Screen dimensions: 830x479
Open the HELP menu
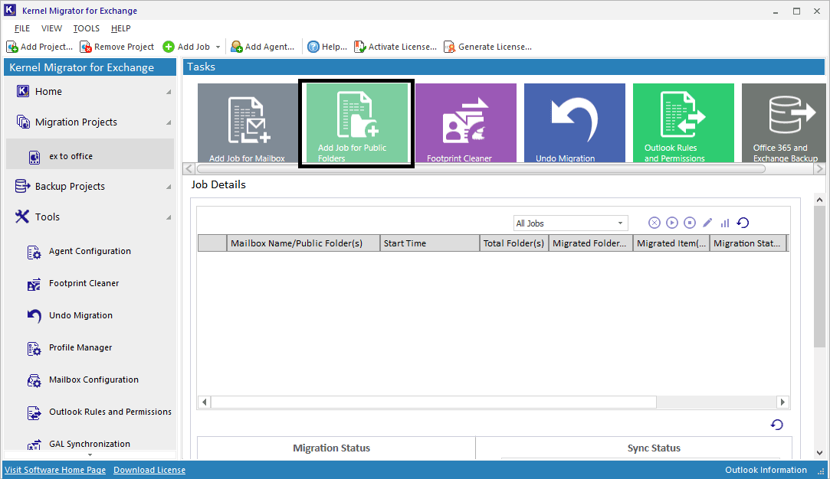click(x=120, y=28)
